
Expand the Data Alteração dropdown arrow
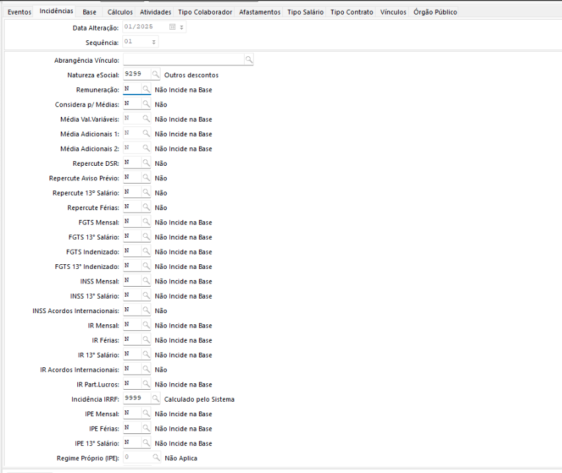click(x=182, y=27)
